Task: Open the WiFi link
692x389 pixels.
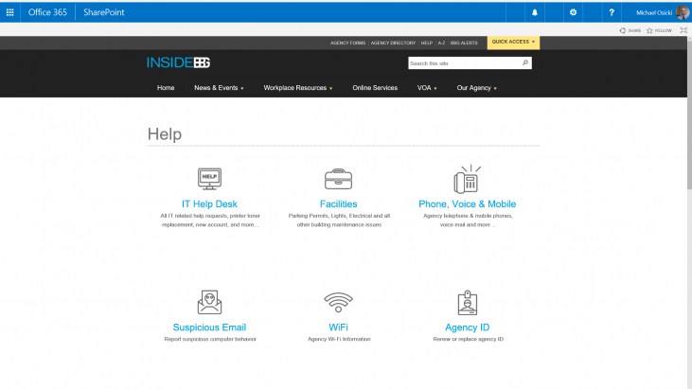Action: tap(339, 327)
